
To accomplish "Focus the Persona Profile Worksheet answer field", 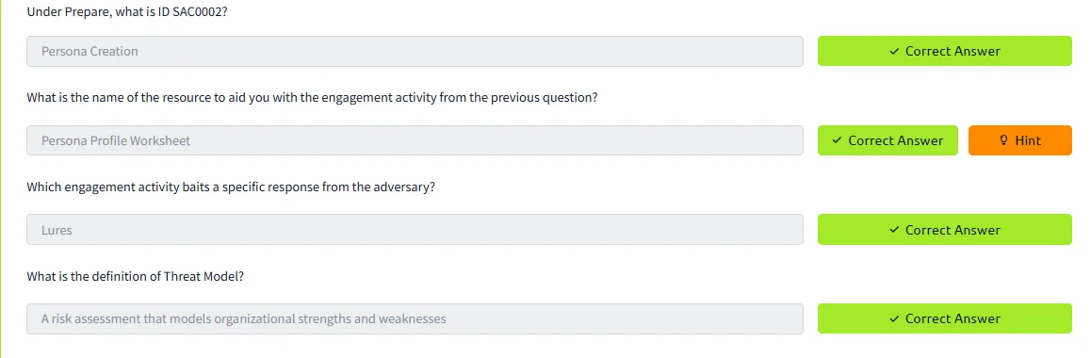I will coord(415,140).
